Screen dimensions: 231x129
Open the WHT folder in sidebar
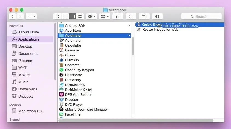tap(30, 68)
